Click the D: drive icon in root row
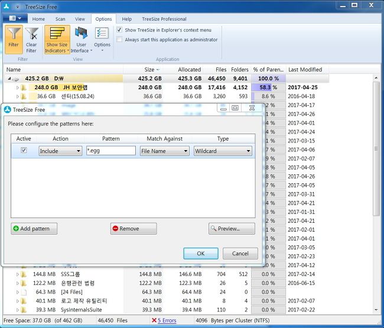The width and height of the screenshot is (384, 328). [16, 79]
